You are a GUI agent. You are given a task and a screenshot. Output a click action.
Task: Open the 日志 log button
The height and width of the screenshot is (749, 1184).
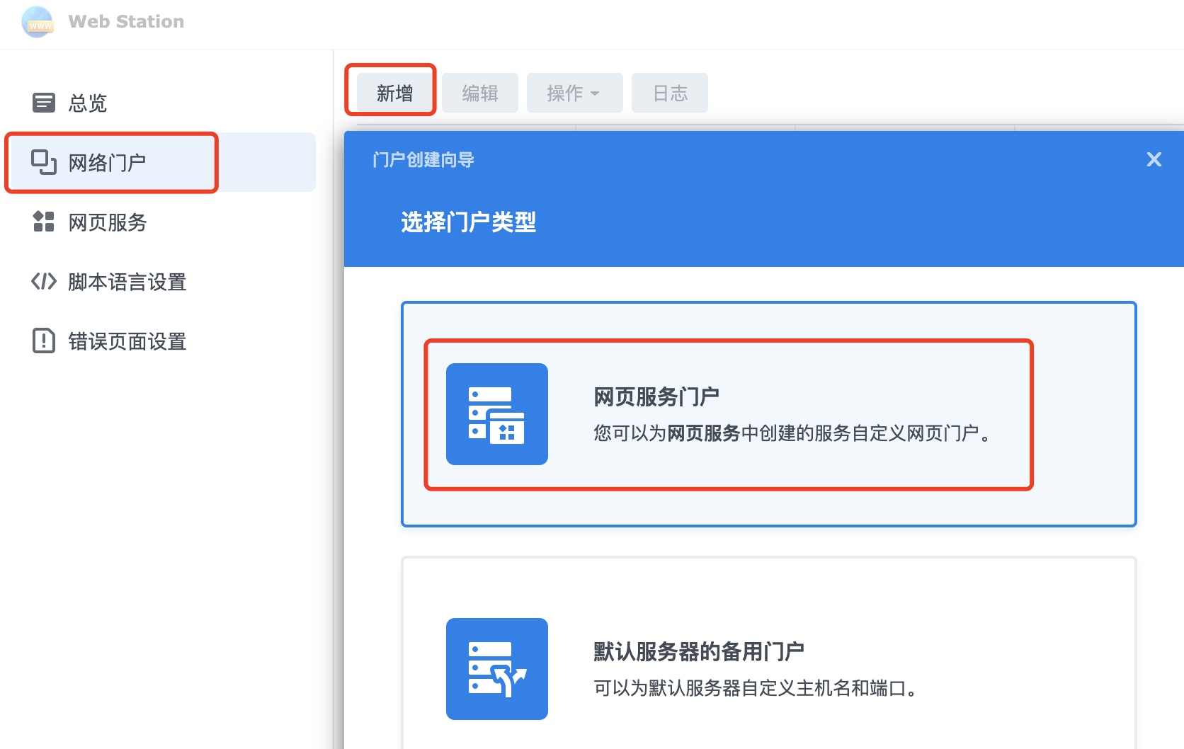pyautogui.click(x=669, y=93)
